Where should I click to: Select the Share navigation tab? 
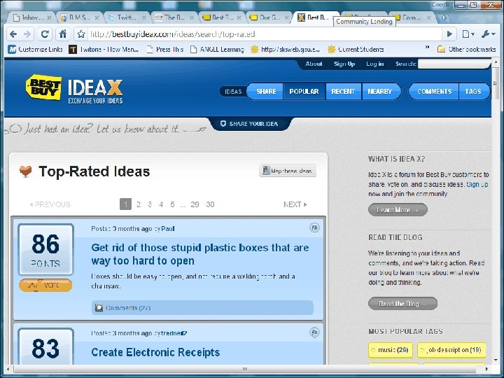(266, 91)
